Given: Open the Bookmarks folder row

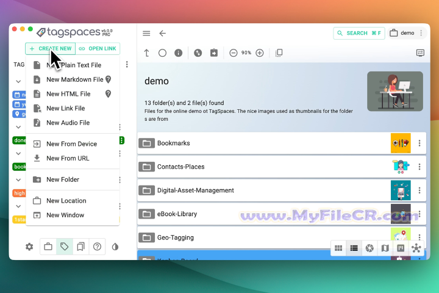Looking at the screenshot, I should pyautogui.click(x=282, y=143).
